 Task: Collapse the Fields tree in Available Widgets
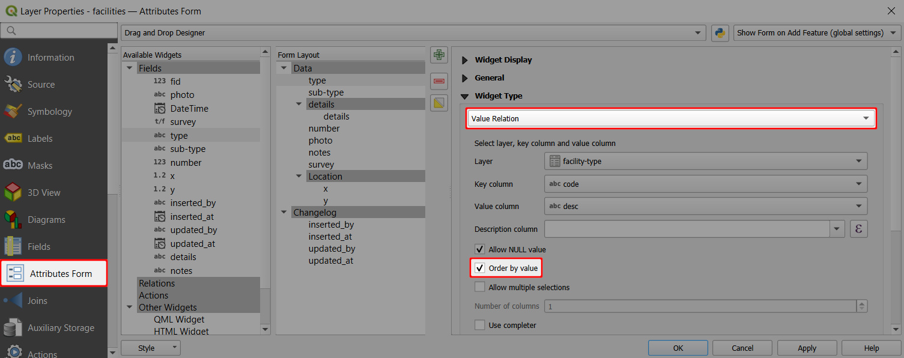(129, 68)
